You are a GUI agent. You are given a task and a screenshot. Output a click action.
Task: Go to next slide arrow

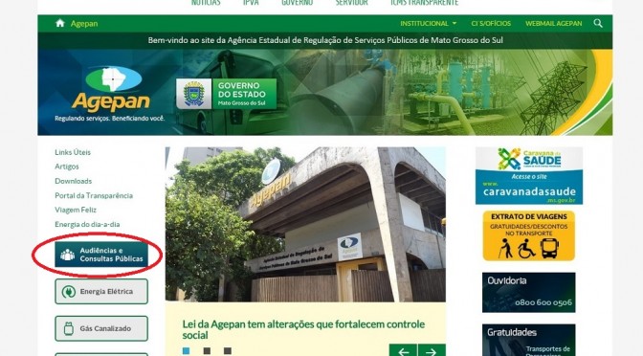point(432,351)
